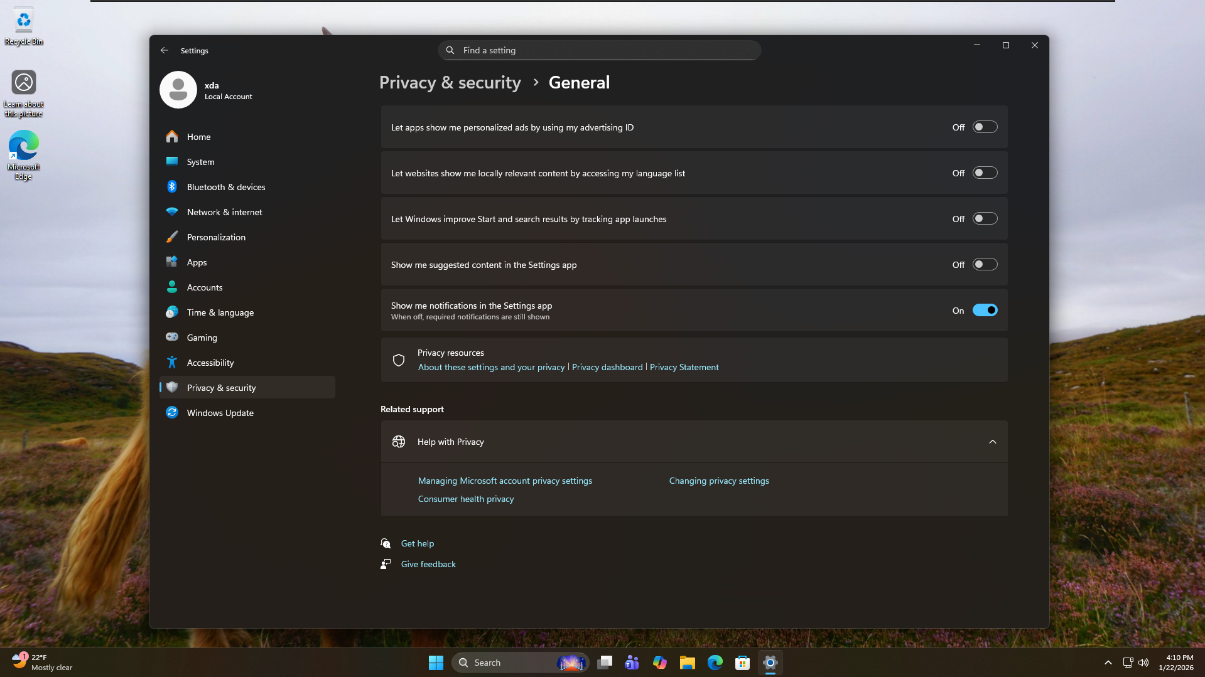The height and width of the screenshot is (677, 1205).
Task: Click the Find a setting search box
Action: click(600, 50)
